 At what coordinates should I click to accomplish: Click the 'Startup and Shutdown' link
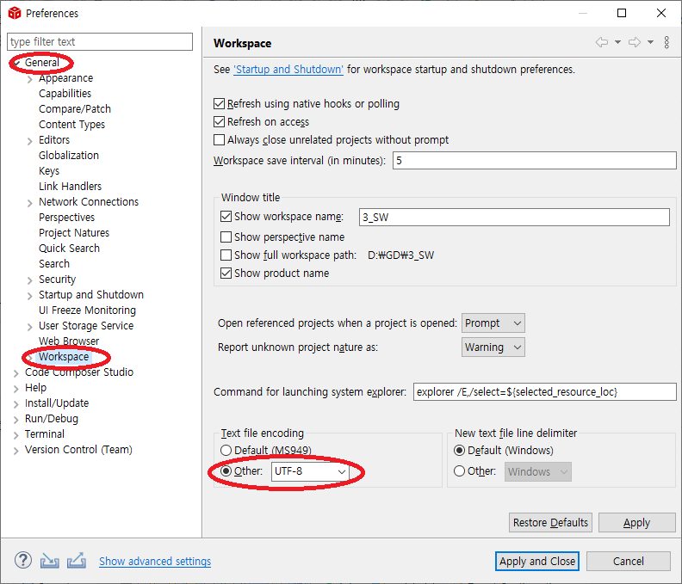click(x=288, y=70)
